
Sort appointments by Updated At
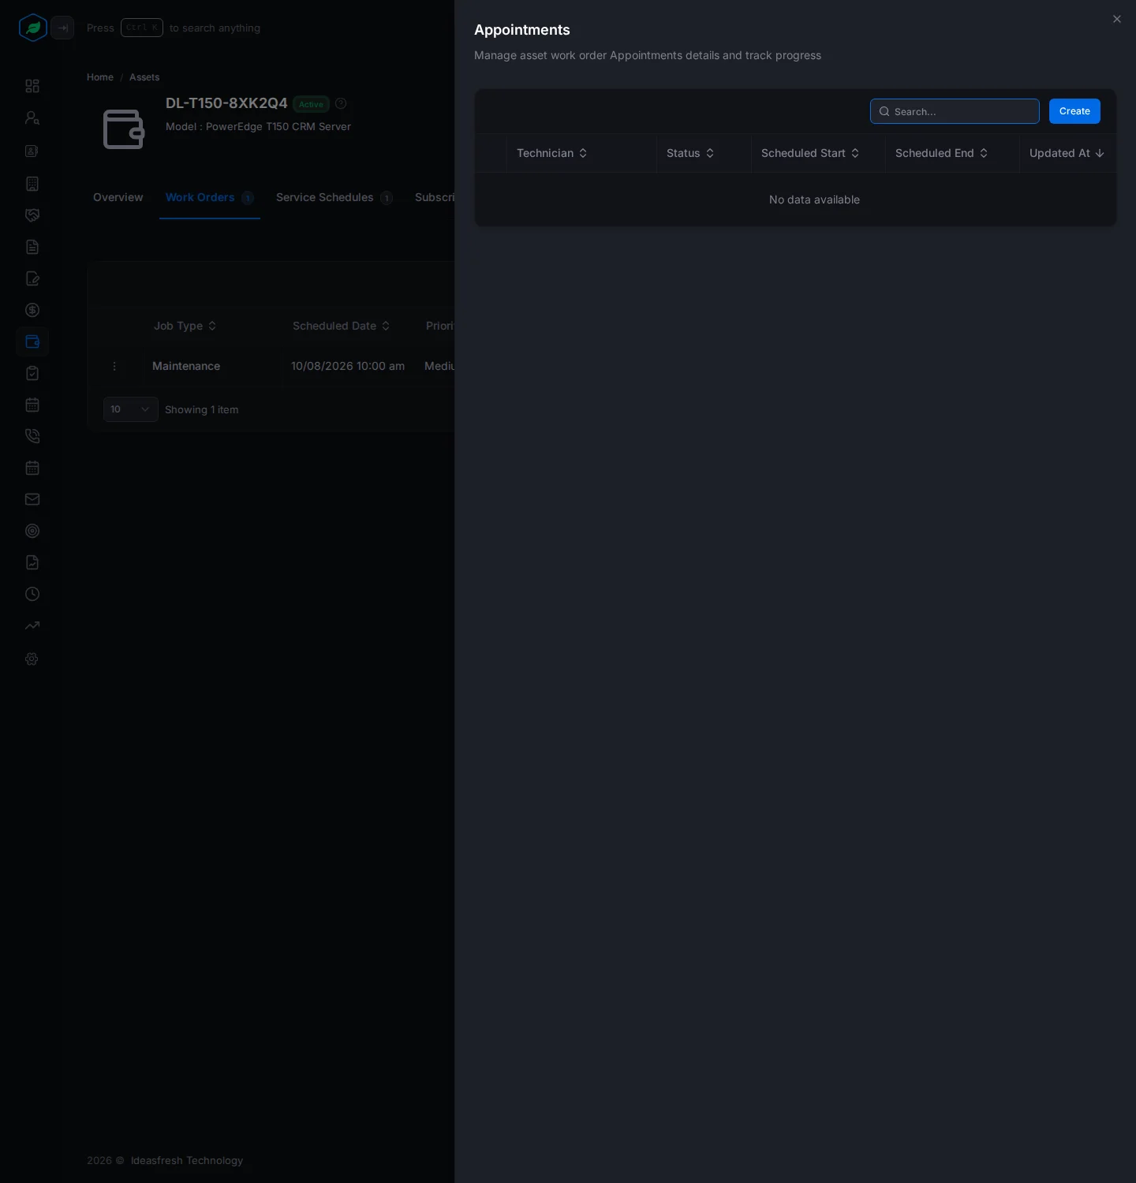(x=1067, y=153)
